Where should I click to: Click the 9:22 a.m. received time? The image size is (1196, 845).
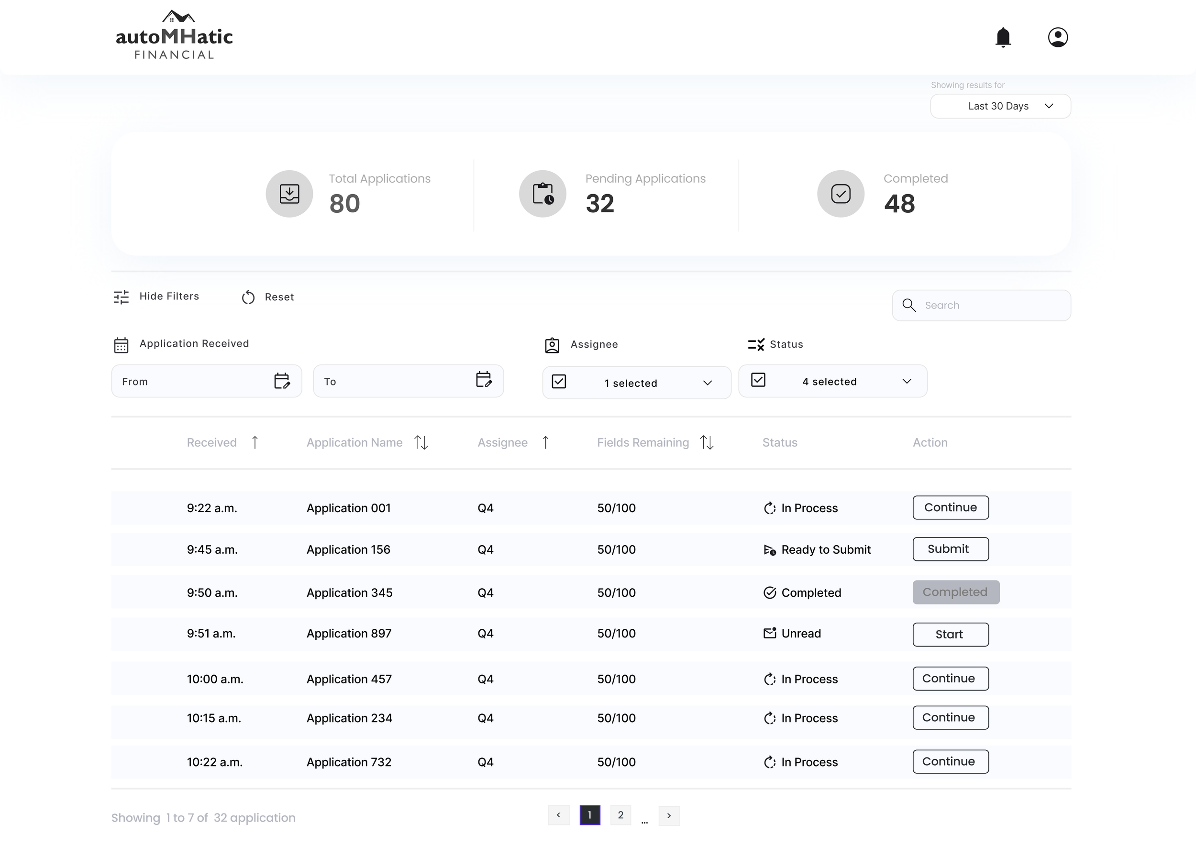click(x=212, y=508)
